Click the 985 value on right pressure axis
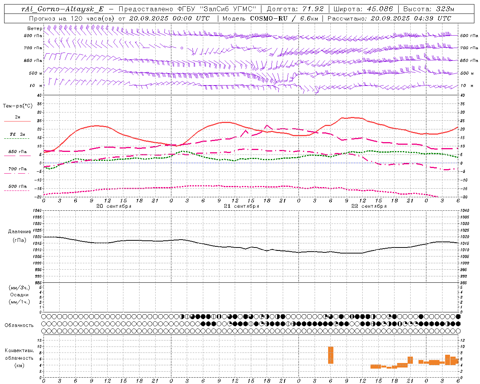Image resolution: width=480 pixels, height=384 pixels. 464,283
